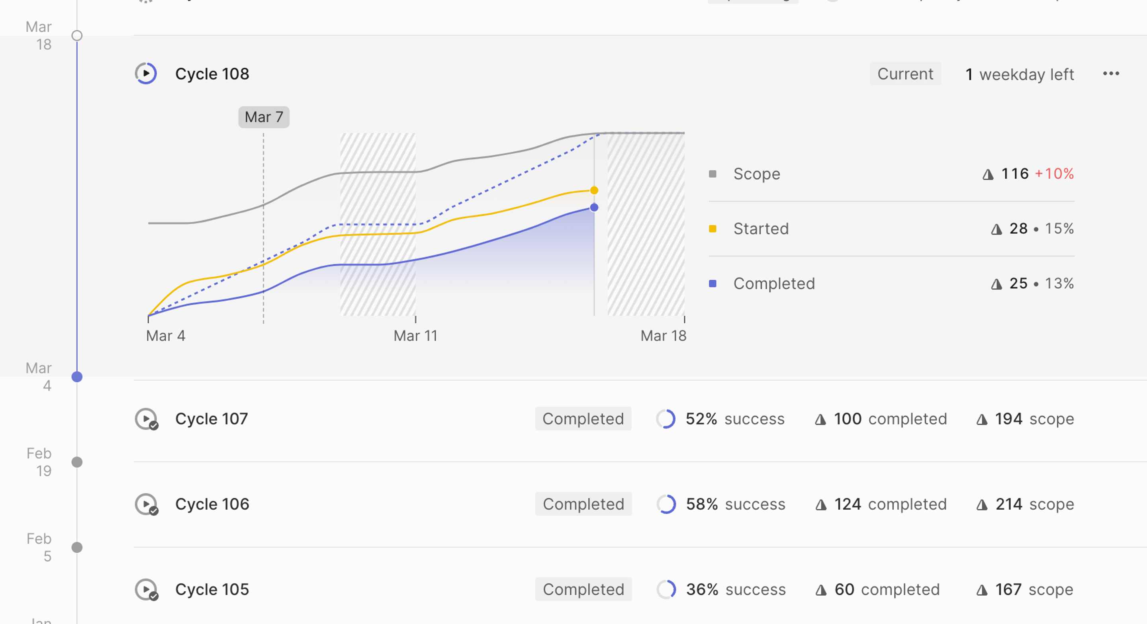
Task: Select the Feb 19 timeline marker dot
Action: click(x=77, y=462)
